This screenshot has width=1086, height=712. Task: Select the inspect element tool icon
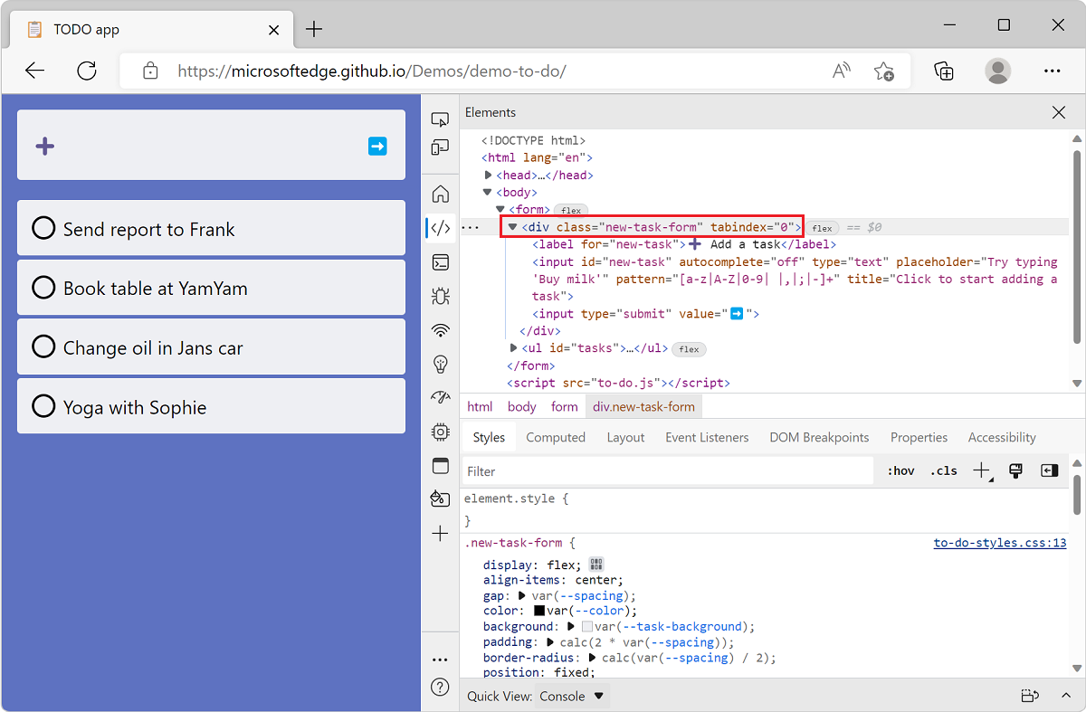click(440, 119)
